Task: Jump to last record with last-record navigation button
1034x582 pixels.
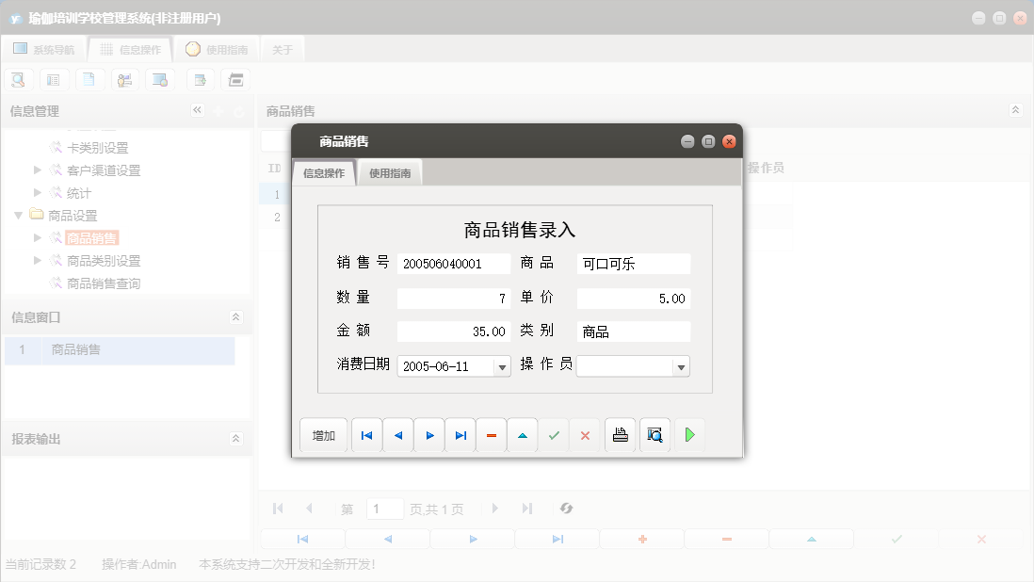Action: coord(460,434)
